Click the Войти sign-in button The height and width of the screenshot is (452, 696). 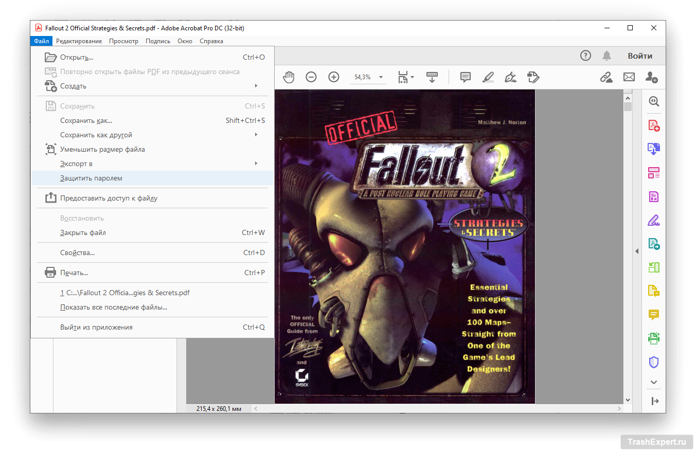click(640, 56)
